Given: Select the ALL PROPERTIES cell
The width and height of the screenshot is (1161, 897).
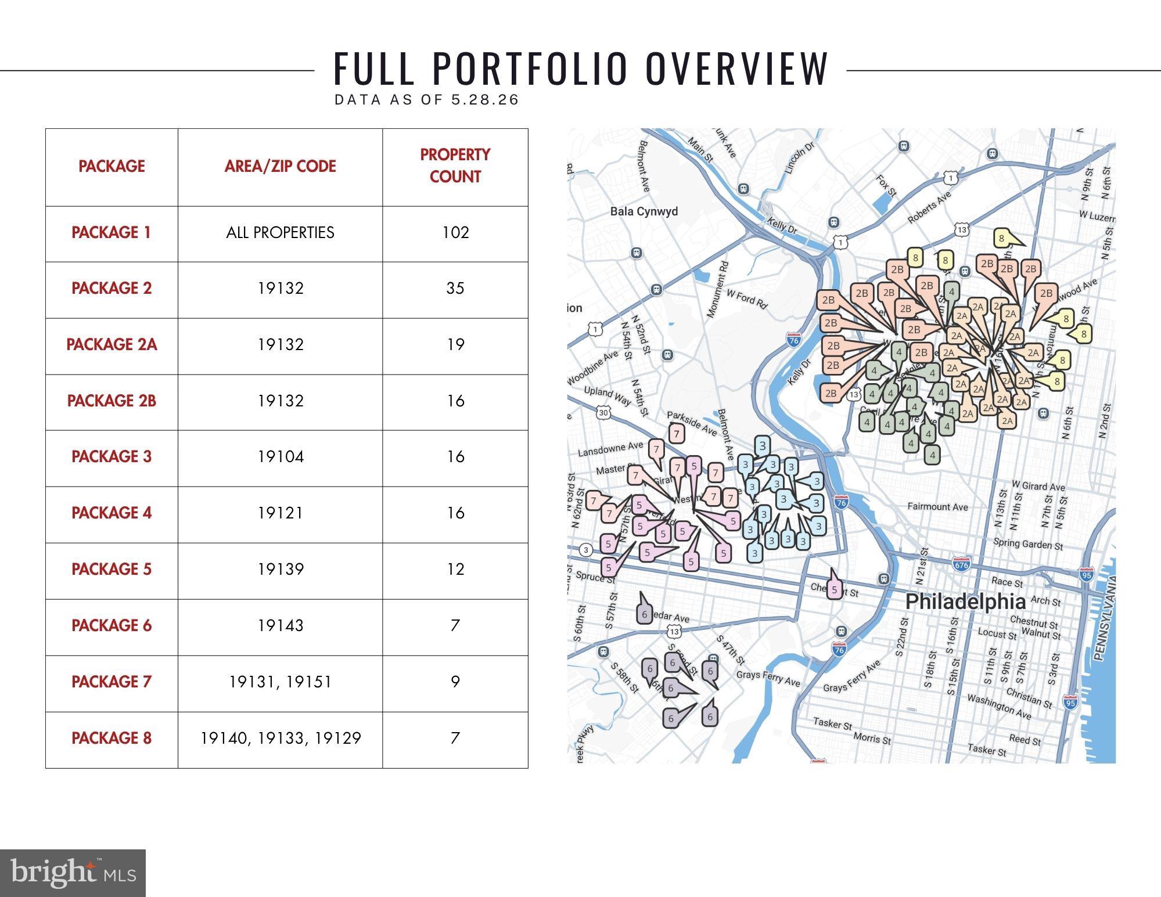Looking at the screenshot, I should coord(281,233).
